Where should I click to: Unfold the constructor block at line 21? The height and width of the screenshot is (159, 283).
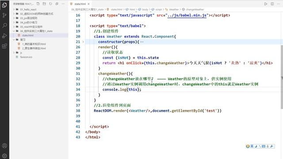tap(83, 42)
